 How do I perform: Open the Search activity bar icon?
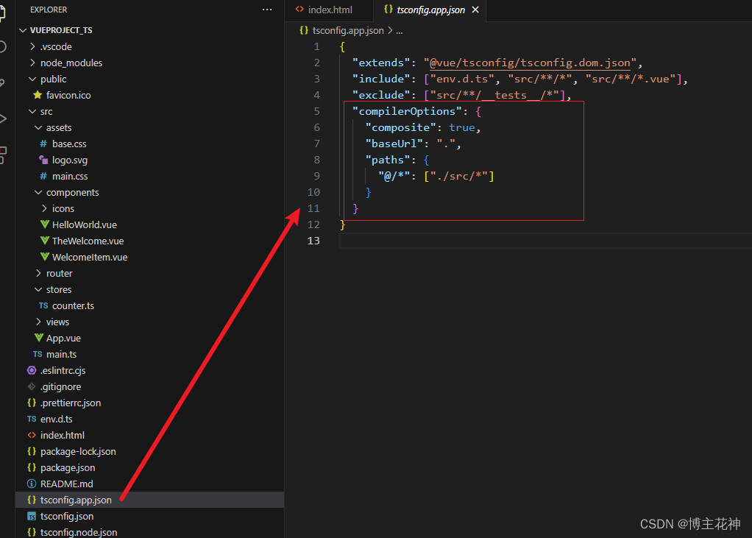pos(2,46)
